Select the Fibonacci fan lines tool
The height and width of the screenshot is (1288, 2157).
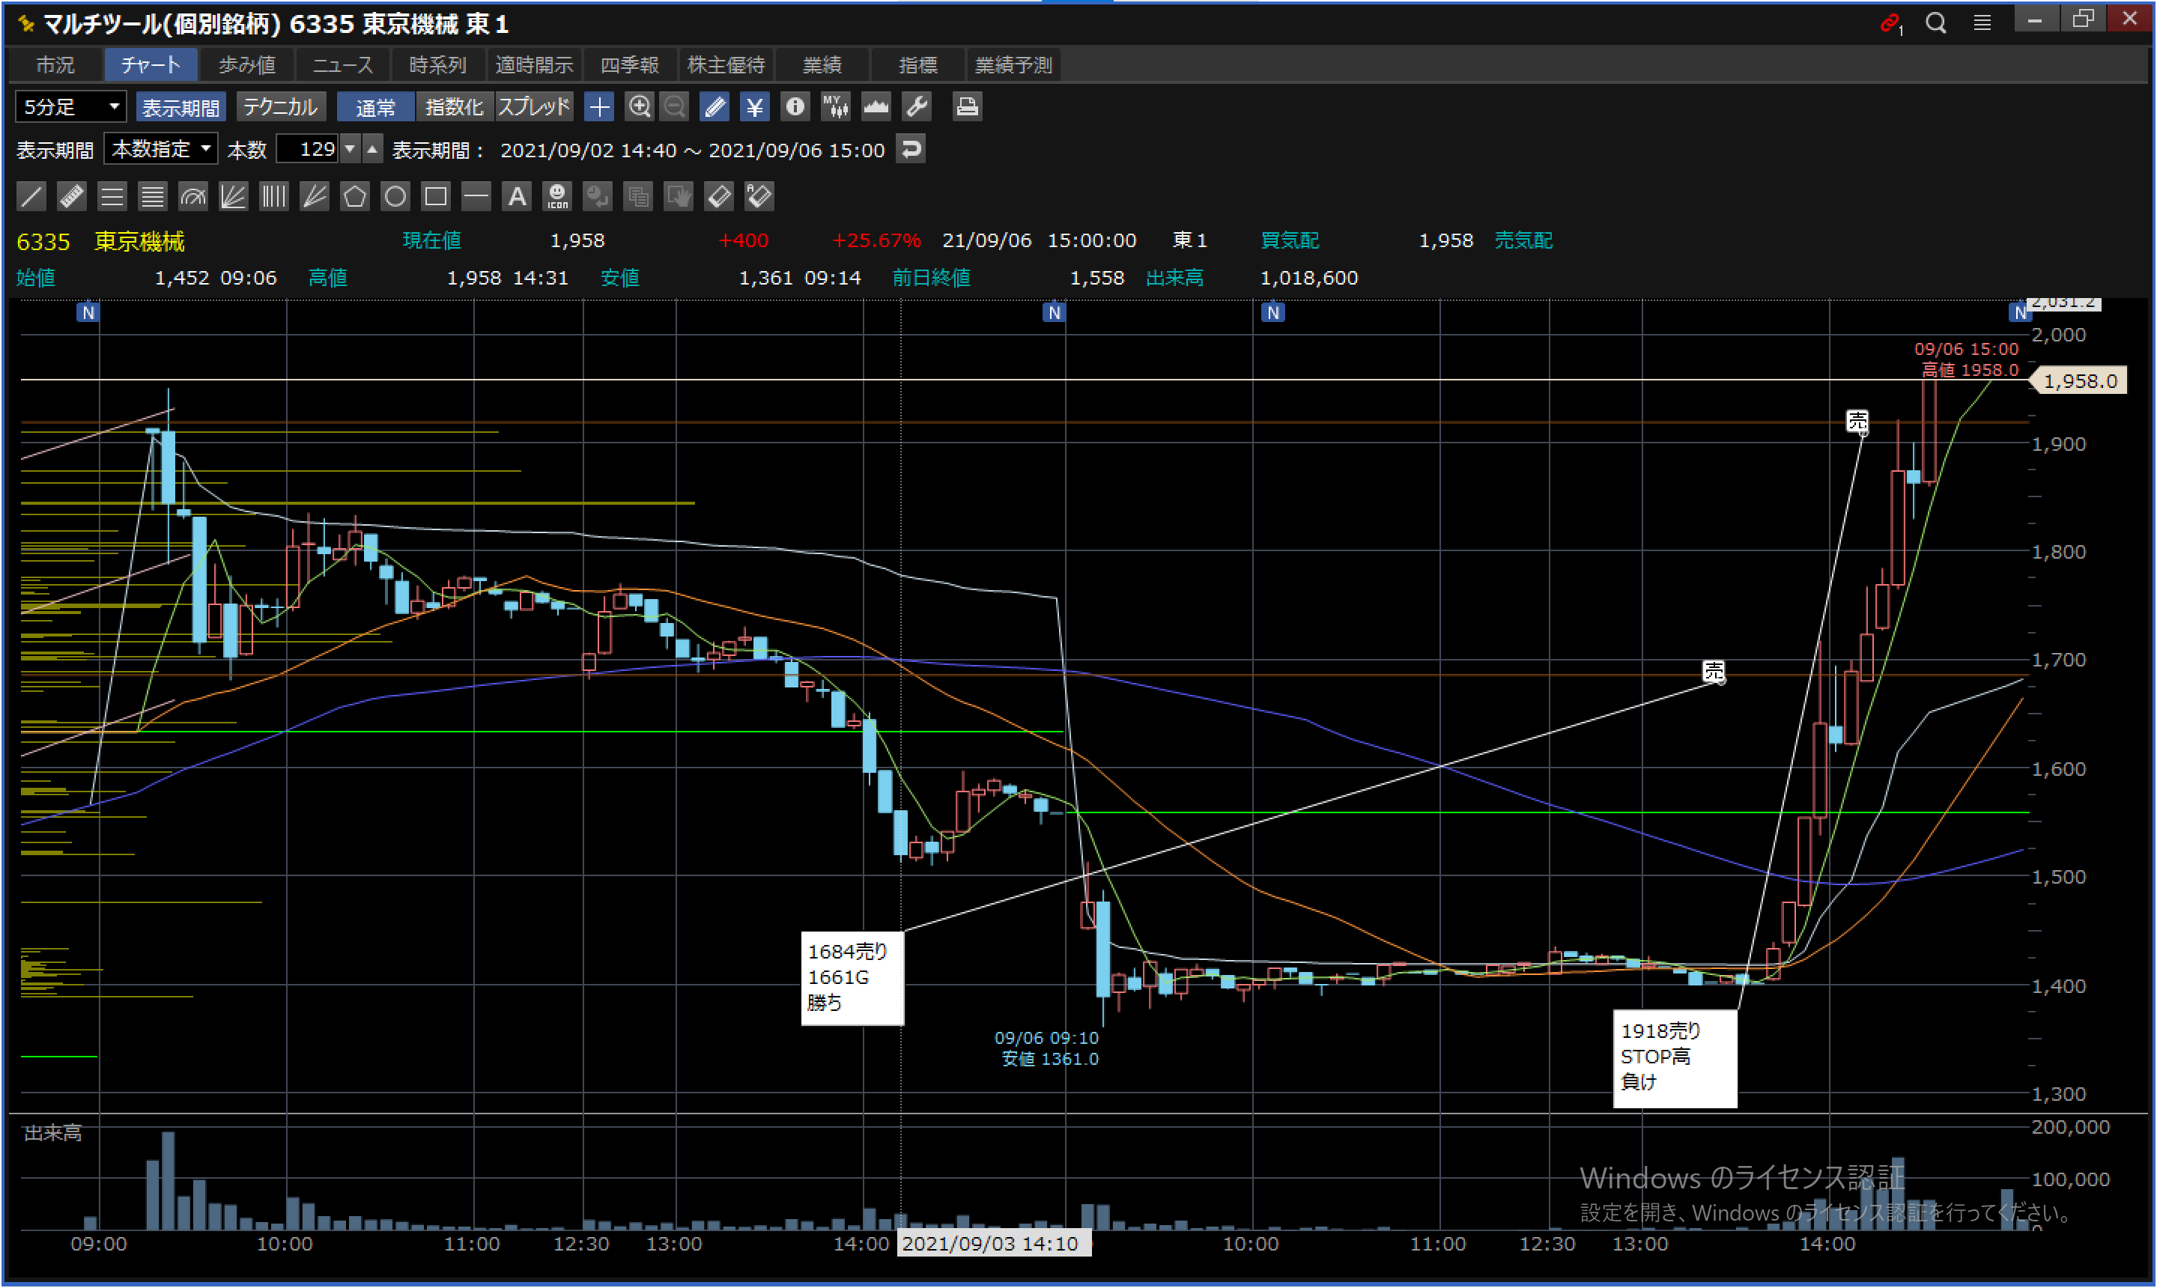(x=234, y=196)
